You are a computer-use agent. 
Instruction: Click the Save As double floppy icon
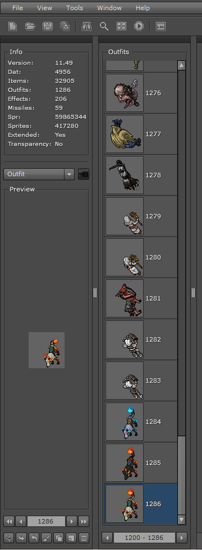pos(65,26)
